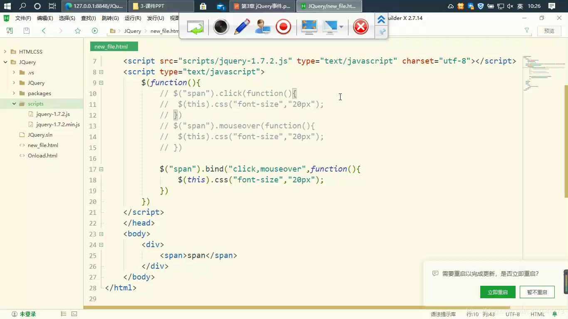Click the notification bell icon
This screenshot has height=319, width=568.
pos(555,314)
